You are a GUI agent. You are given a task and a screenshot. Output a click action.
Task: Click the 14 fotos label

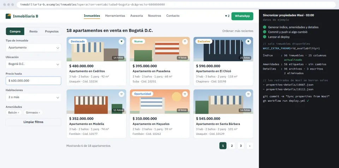[x=118, y=58]
